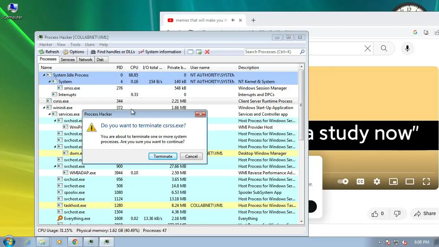Click the Everything.exe magnifier icon
The height and width of the screenshot is (247, 439).
click(60, 219)
